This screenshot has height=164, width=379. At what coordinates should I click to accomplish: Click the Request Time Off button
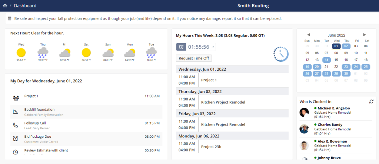[x=194, y=58]
